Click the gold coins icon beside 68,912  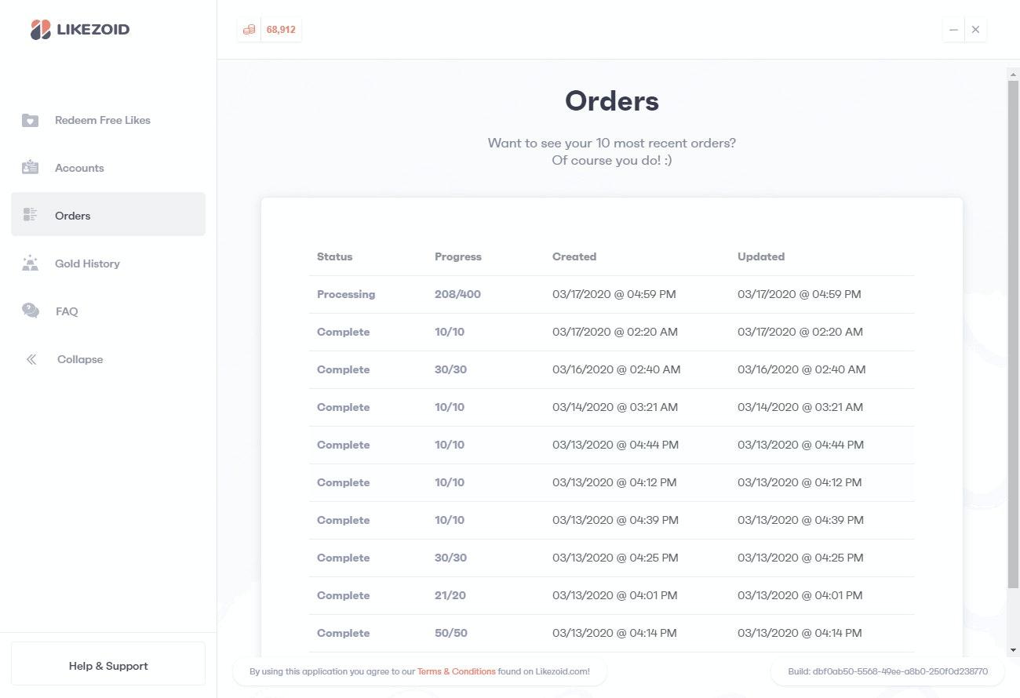[x=249, y=30]
